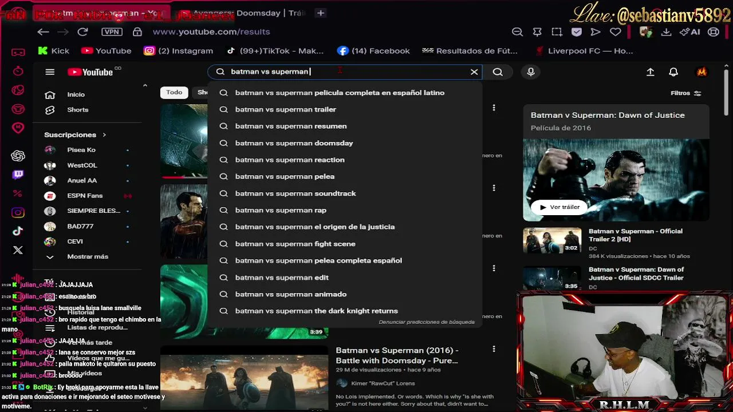This screenshot has width=733, height=412.
Task: Take a snapshot with the capture icon
Action: (x=557, y=32)
